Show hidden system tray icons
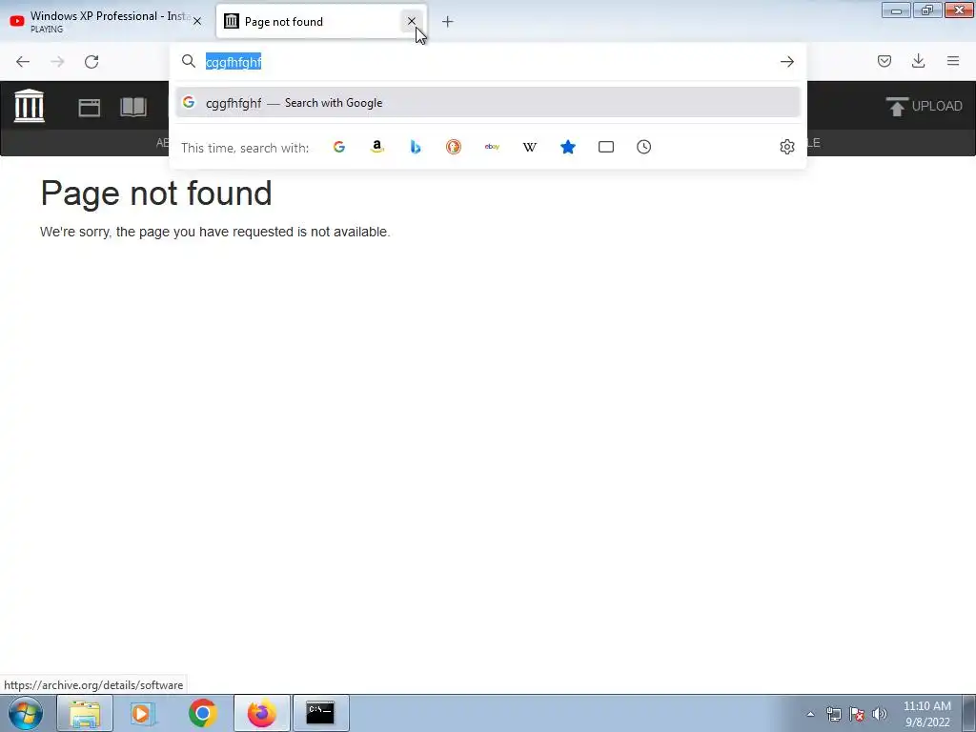 (810, 714)
